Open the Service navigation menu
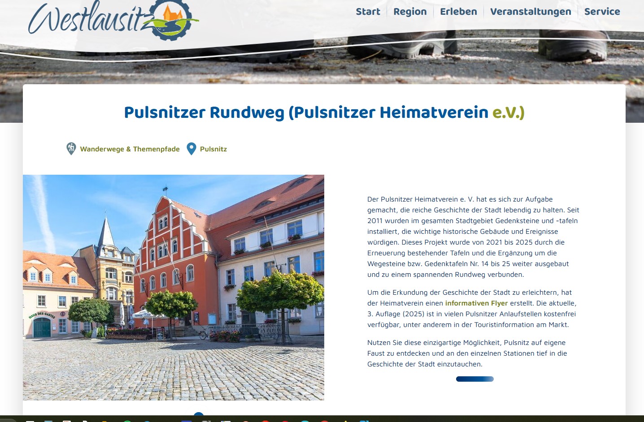This screenshot has width=644, height=422. click(602, 12)
